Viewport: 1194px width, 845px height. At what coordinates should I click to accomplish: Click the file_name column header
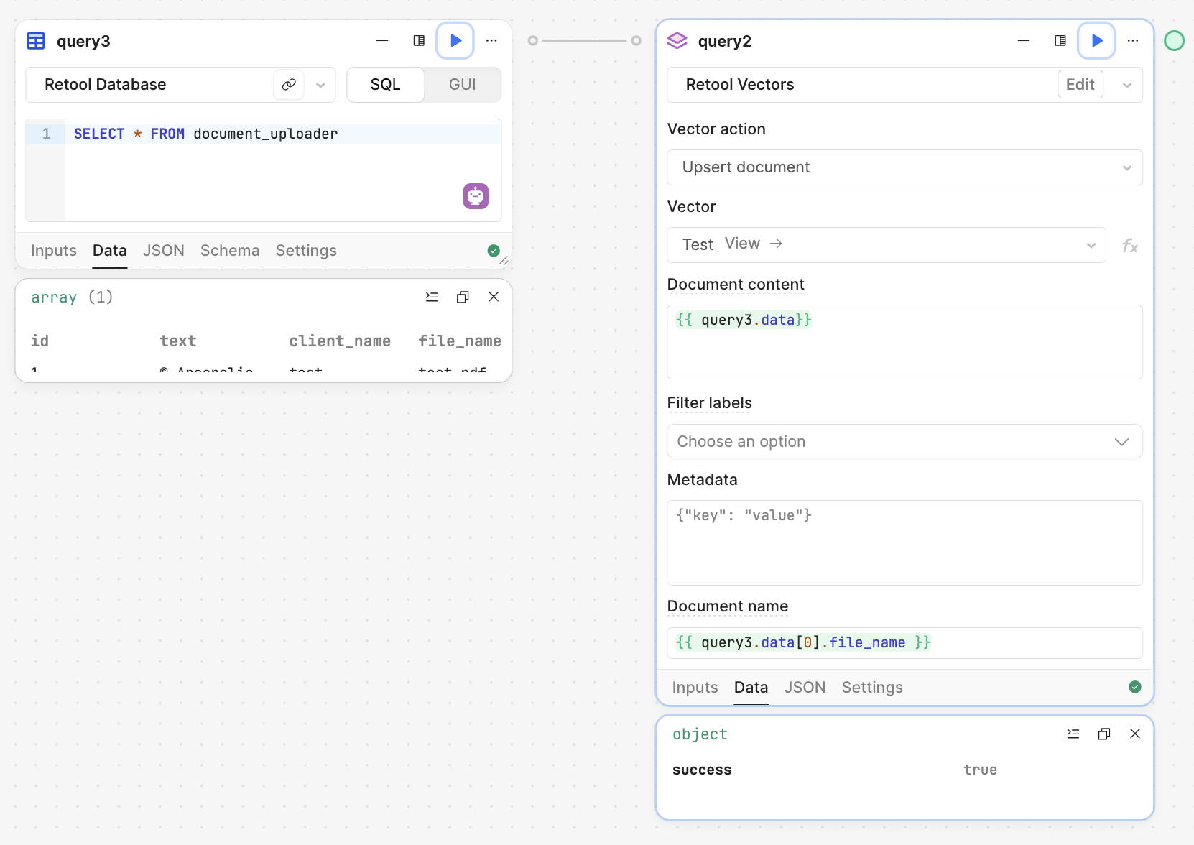point(460,341)
